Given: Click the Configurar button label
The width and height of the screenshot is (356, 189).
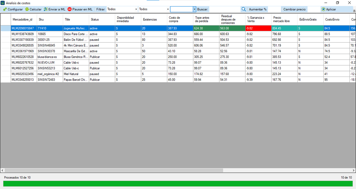Looking at the screenshot, I should click(15, 9).
